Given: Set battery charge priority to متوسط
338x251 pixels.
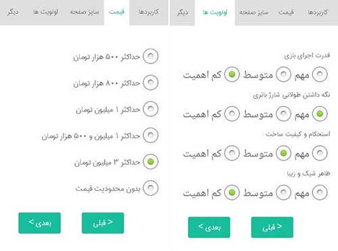Looking at the screenshot, I should coord(284,114).
